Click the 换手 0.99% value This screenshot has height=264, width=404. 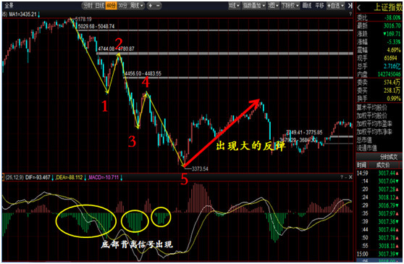pos(394,99)
